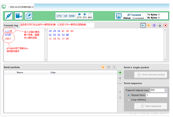
Task: Click the Repeat times input field
Action: [157, 95]
